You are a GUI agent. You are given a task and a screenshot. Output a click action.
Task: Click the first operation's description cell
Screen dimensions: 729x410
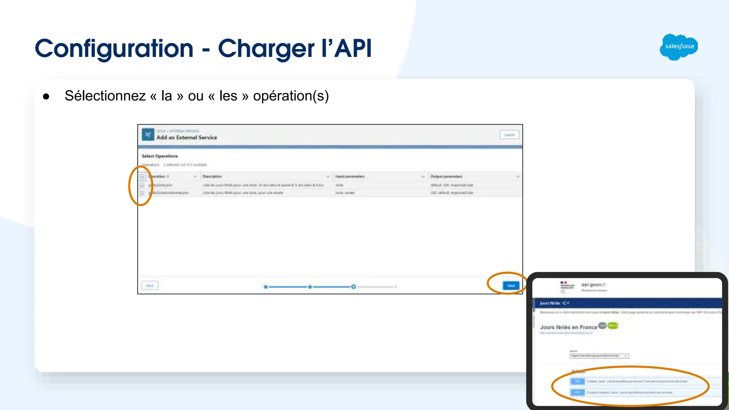pyautogui.click(x=263, y=185)
